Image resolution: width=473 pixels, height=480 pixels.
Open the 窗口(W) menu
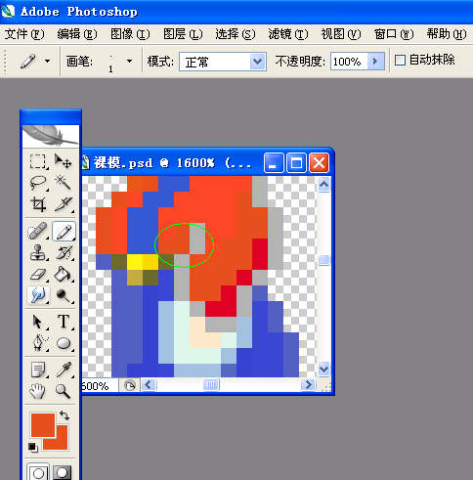(394, 34)
